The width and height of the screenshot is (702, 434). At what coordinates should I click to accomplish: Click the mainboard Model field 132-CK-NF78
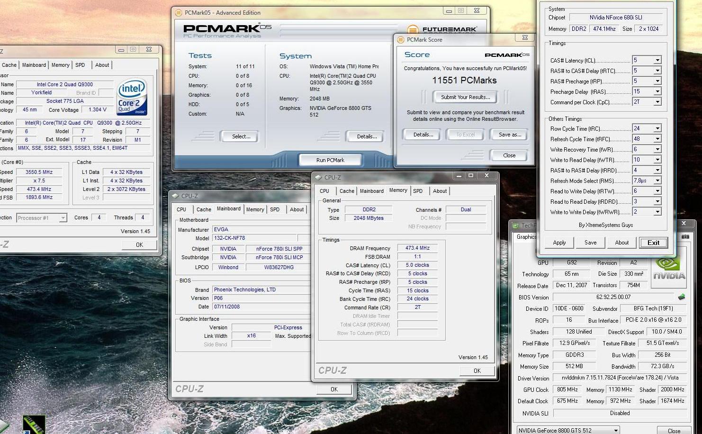click(x=255, y=238)
